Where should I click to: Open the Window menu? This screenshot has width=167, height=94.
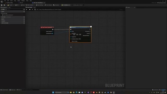coord(23,1)
